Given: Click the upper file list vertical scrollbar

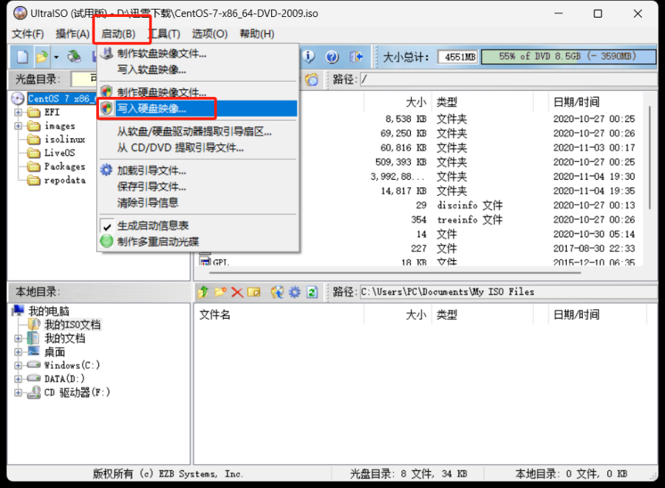Looking at the screenshot, I should click(x=649, y=157).
